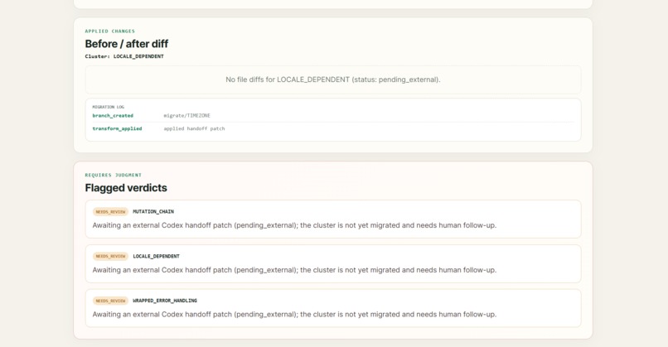Click the MIGRATION LOG label
The image size is (668, 347).
click(109, 107)
